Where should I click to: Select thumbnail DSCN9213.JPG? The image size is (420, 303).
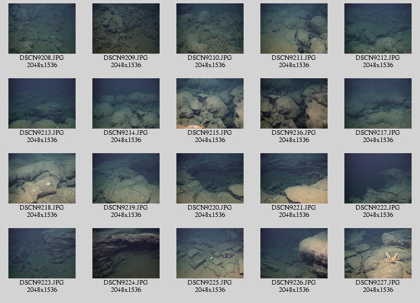click(42, 103)
